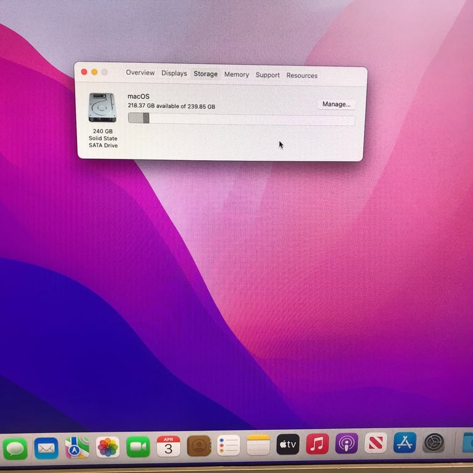Image resolution: width=473 pixels, height=473 pixels.
Task: Launch the App Store from Dock
Action: (405, 443)
